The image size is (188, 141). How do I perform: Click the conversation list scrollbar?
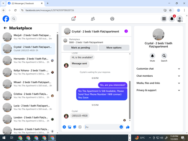pyautogui.click(x=58, y=63)
